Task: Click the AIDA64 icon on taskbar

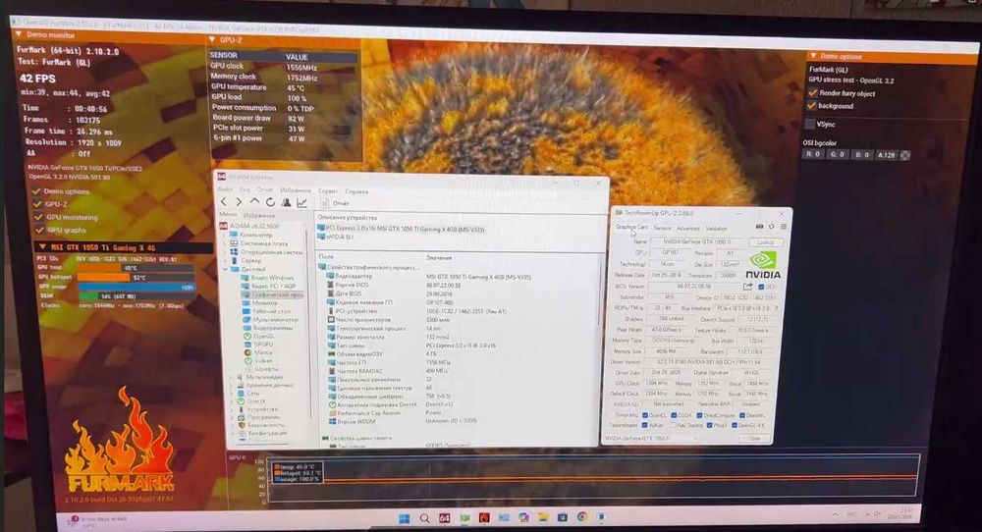Action: coord(444,518)
